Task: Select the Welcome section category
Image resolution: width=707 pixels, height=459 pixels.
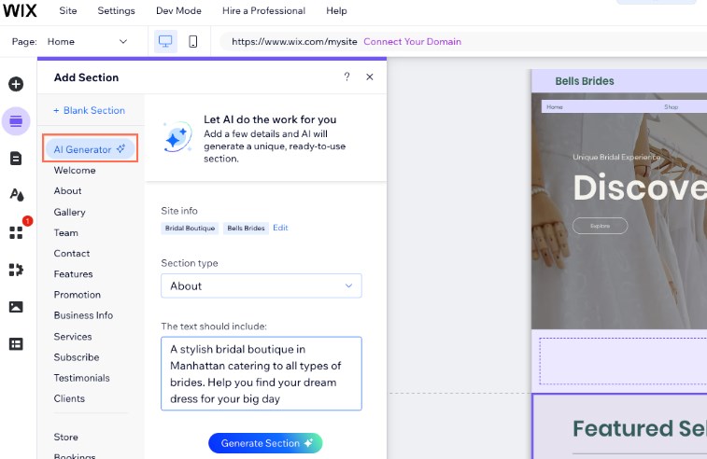Action: pos(75,171)
